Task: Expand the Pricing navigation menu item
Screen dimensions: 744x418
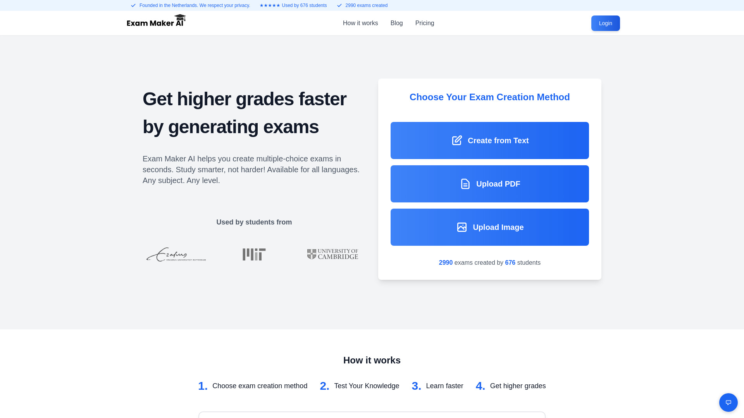Action: point(425,23)
